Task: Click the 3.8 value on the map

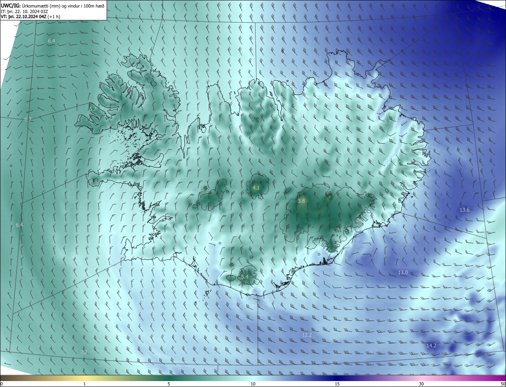Action: click(301, 201)
